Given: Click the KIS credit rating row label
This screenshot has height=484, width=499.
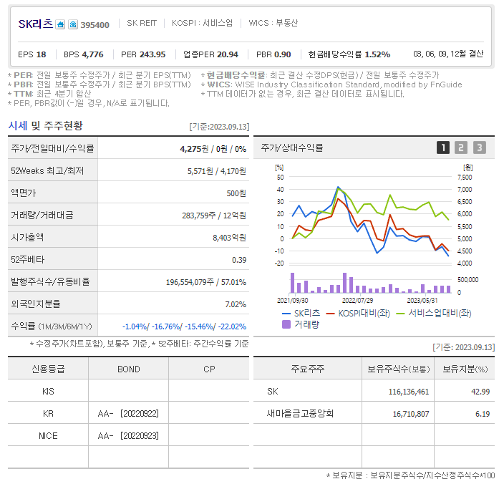Looking at the screenshot, I should coord(48,392).
